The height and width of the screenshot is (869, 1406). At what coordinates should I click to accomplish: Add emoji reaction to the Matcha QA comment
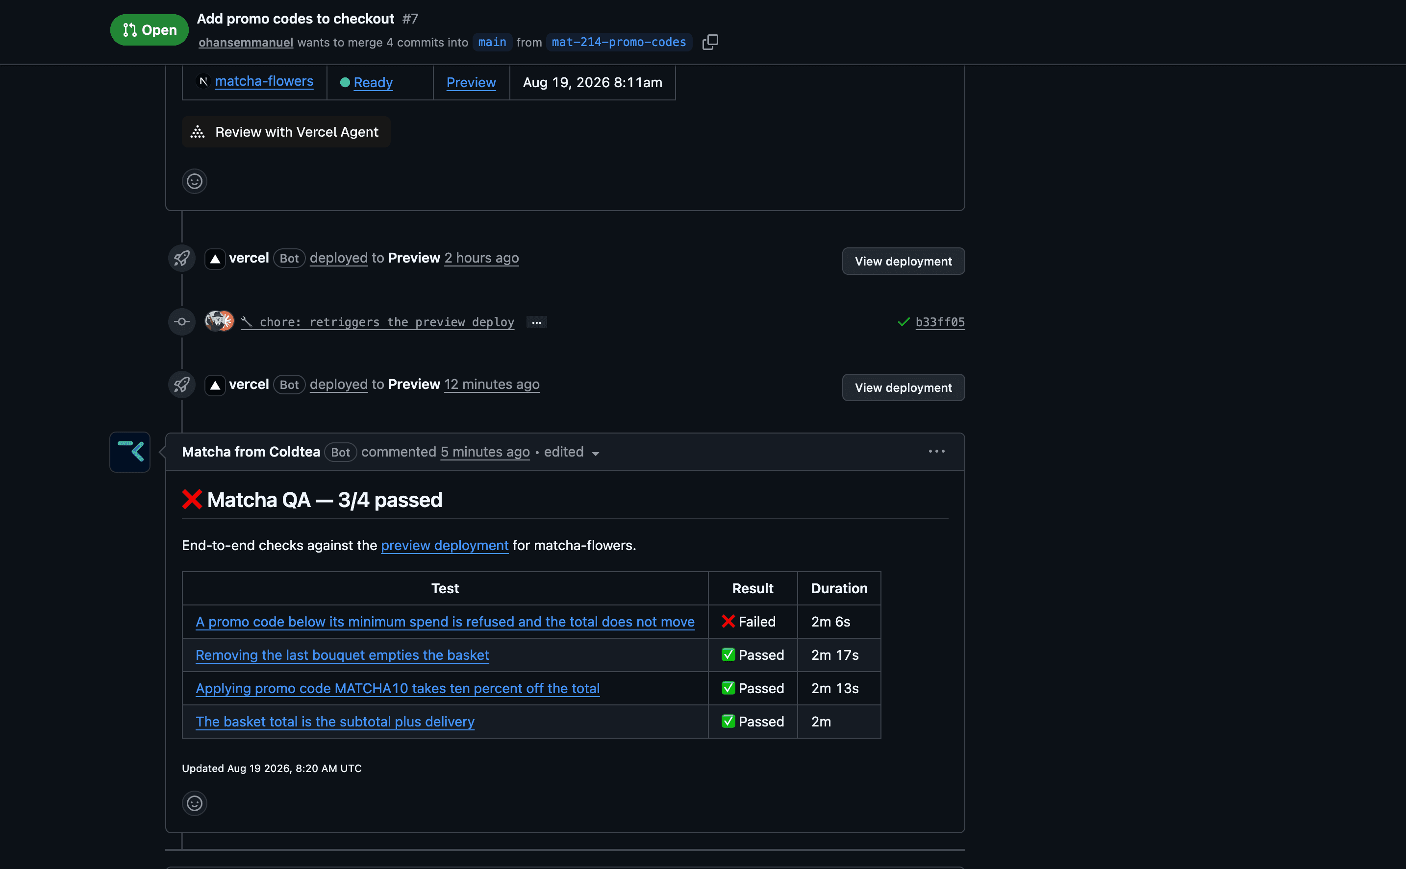click(194, 803)
